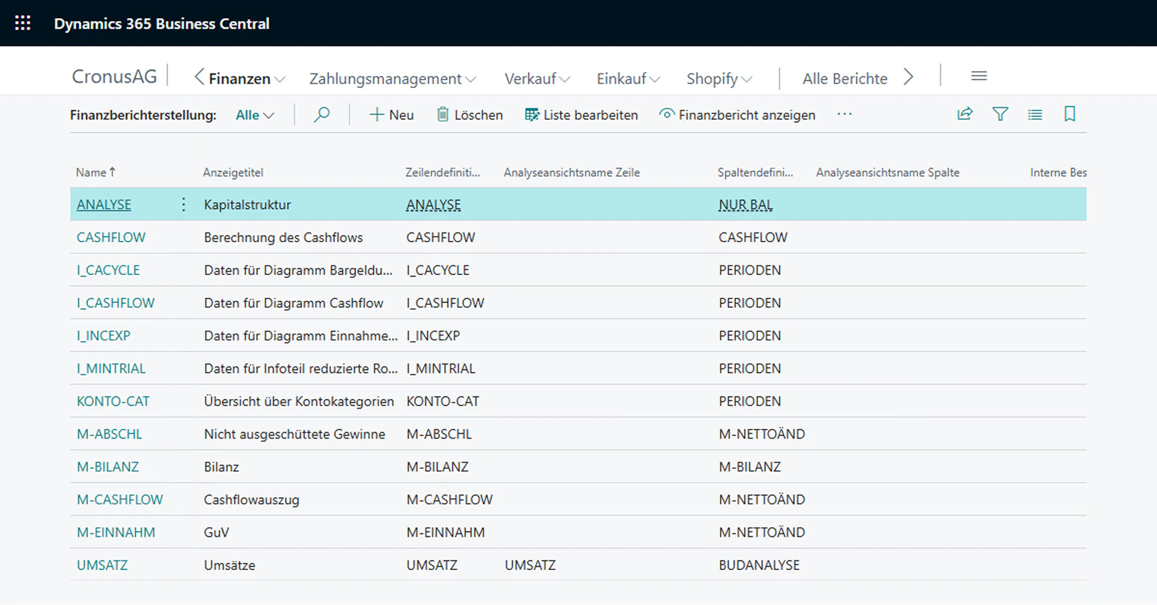Click PERIODEN cell in I_CACYCLE row
The height and width of the screenshot is (605, 1157).
750,270
